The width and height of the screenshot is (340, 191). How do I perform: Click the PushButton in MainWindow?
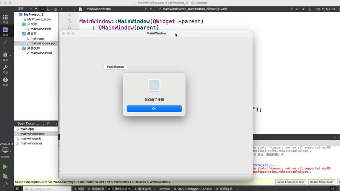(115, 67)
